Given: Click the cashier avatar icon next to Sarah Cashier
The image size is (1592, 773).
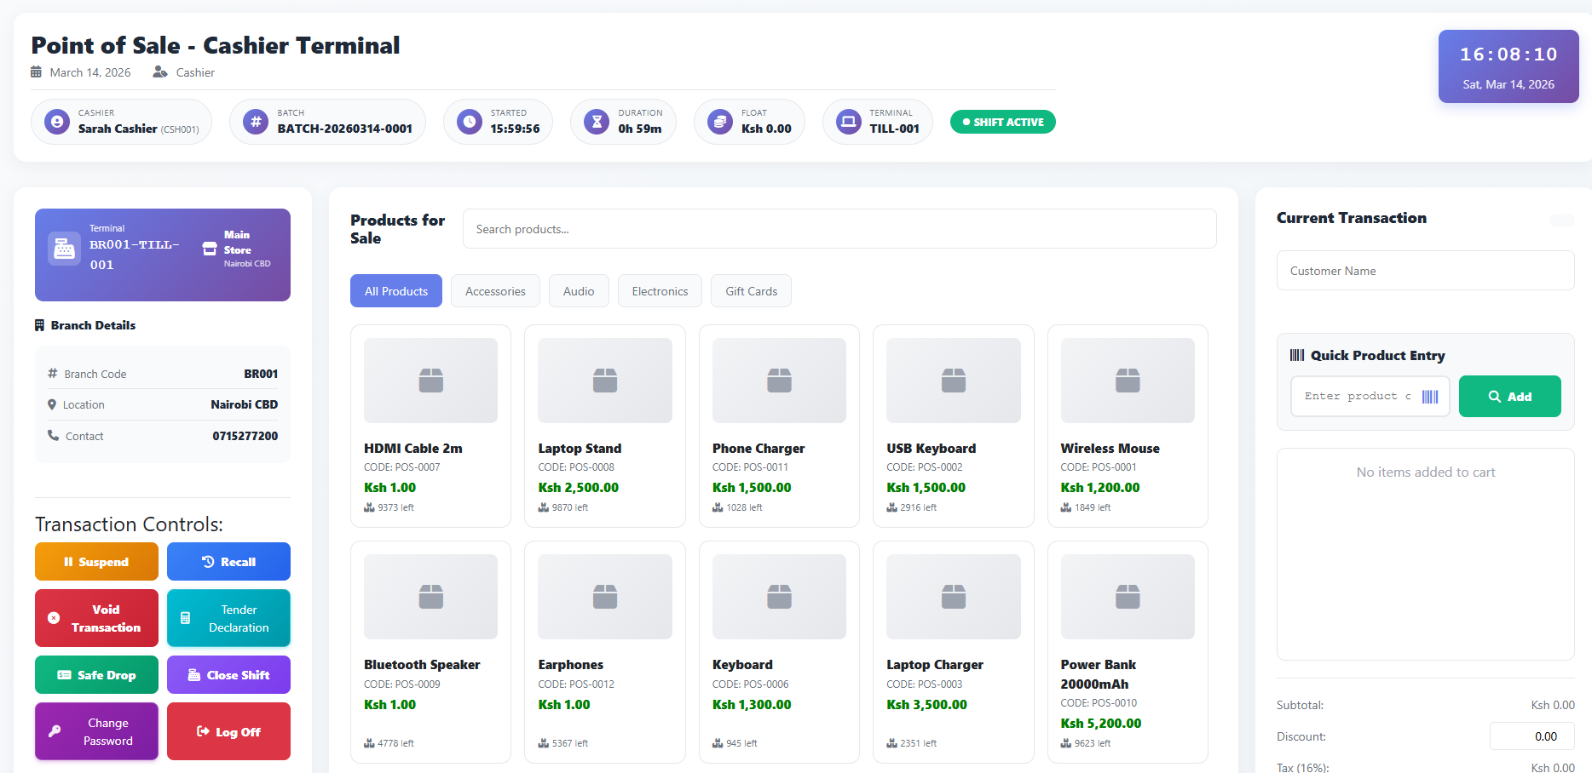Looking at the screenshot, I should (55, 121).
